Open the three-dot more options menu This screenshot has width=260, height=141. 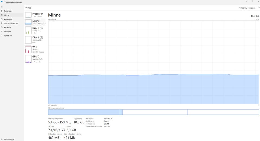[259, 8]
